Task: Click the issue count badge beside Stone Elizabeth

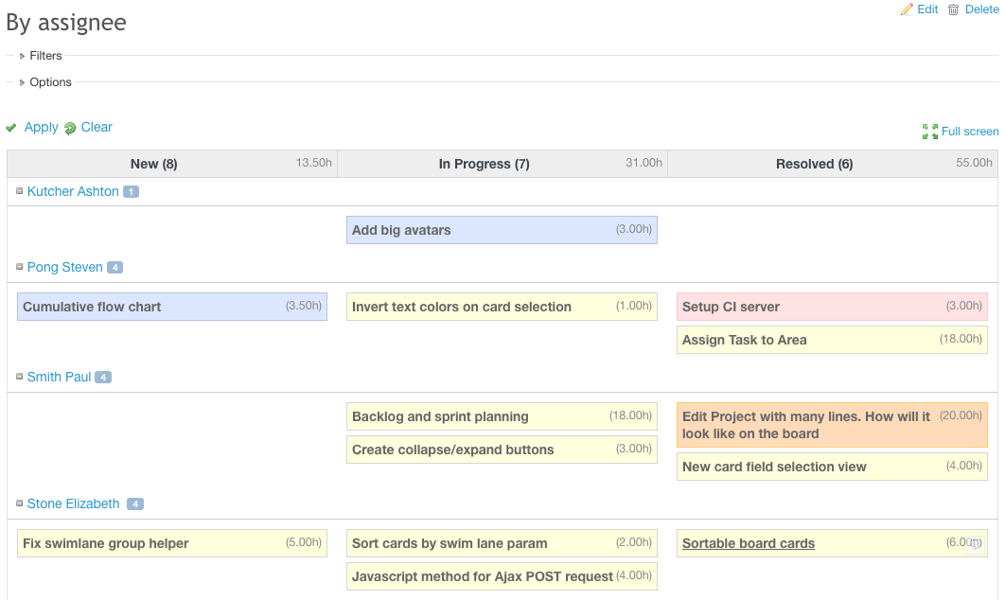Action: click(135, 503)
